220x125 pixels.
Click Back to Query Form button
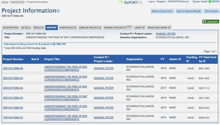(162, 11)
